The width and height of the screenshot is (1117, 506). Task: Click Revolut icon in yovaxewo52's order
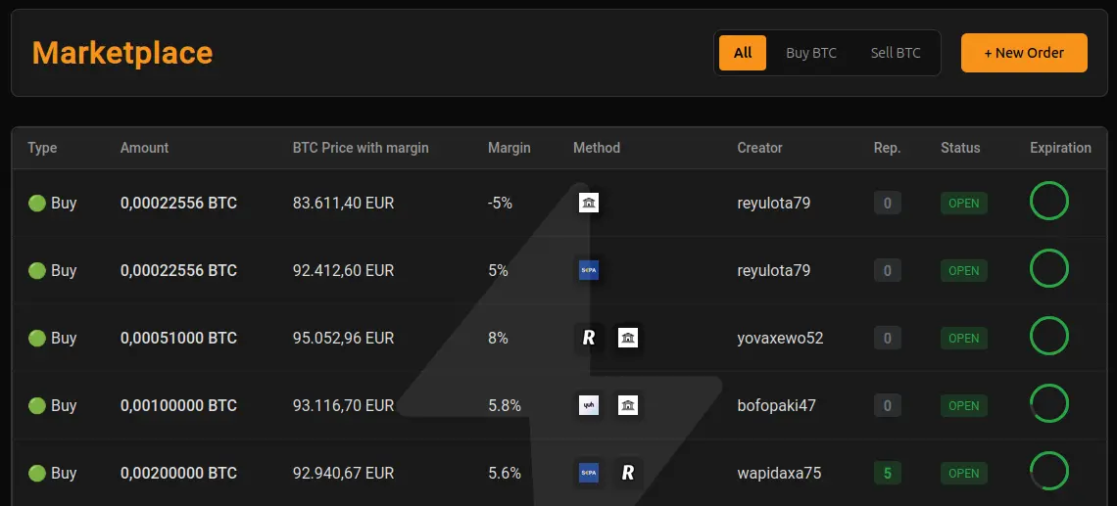tap(589, 338)
